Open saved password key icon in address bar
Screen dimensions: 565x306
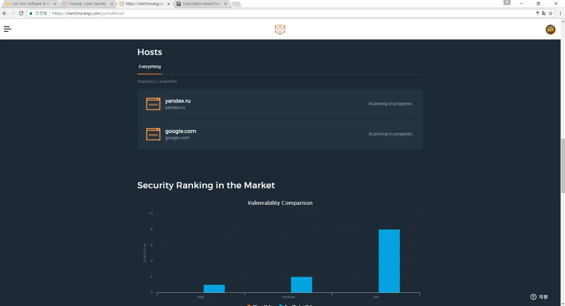tap(538, 13)
